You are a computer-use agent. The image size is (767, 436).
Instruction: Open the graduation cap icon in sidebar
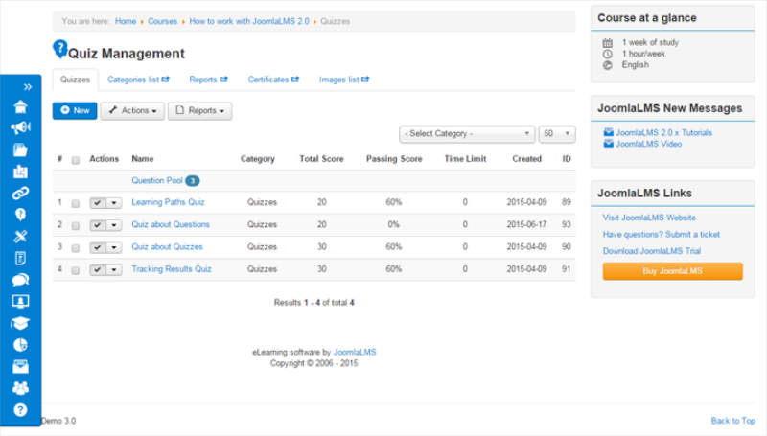[x=20, y=323]
